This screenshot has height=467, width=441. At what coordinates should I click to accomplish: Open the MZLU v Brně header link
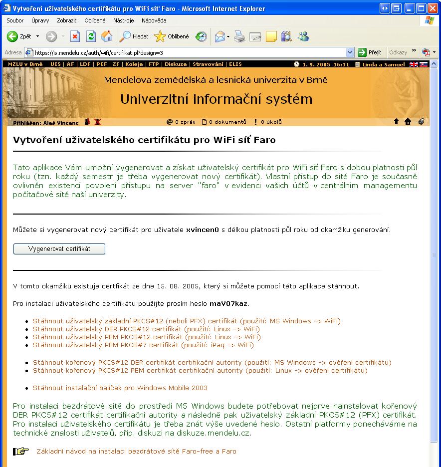[x=25, y=64]
